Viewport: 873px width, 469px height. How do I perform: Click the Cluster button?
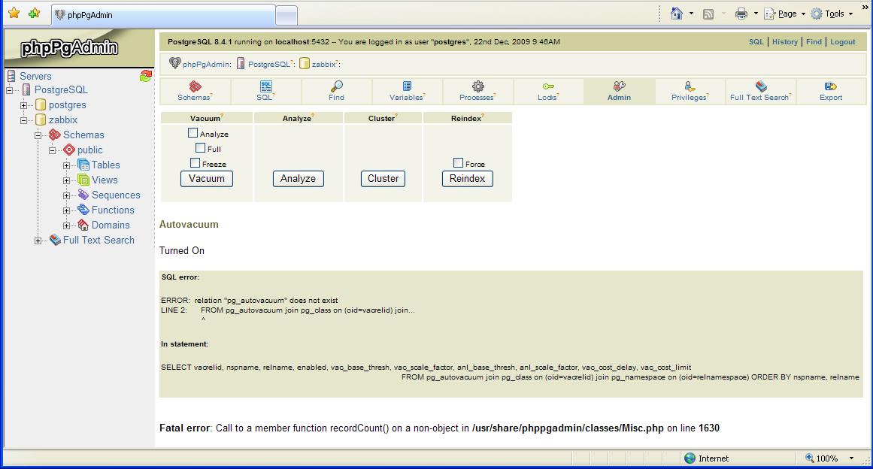(383, 179)
